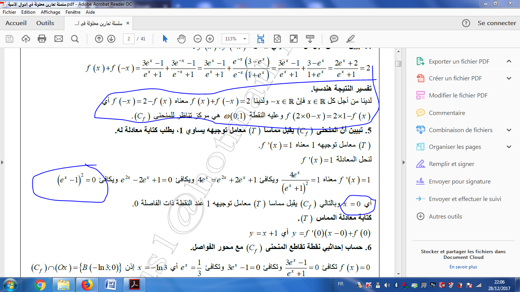Click the Bluetooth tray icon
The image size is (520, 292).
tap(396, 285)
